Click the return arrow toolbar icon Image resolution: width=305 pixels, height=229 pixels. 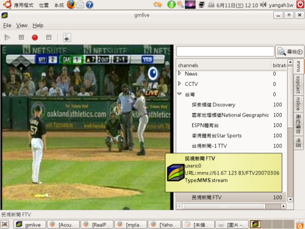point(67,38)
